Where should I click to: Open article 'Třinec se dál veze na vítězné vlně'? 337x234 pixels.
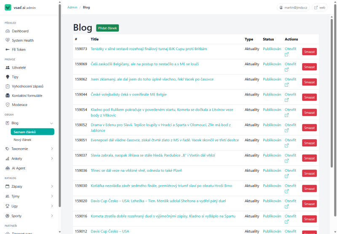[136, 170]
